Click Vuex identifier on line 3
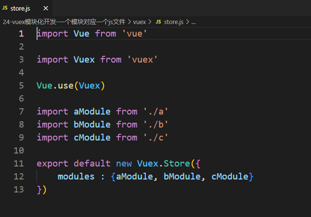This screenshot has width=311, height=217. click(x=84, y=60)
